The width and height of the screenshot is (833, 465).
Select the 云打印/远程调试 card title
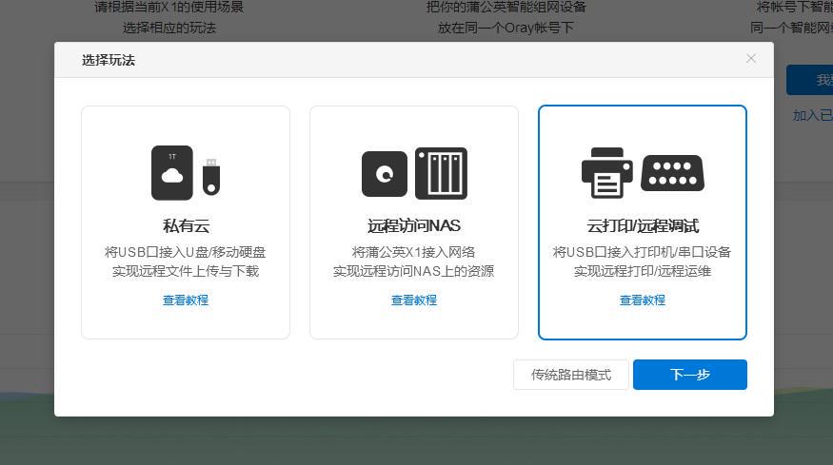point(643,226)
